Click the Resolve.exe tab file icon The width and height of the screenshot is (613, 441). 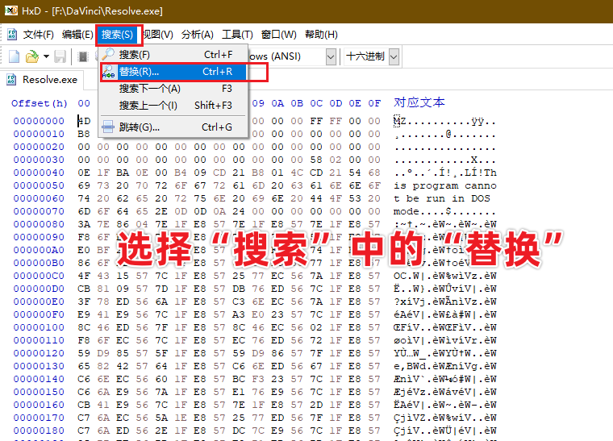(x=11, y=80)
